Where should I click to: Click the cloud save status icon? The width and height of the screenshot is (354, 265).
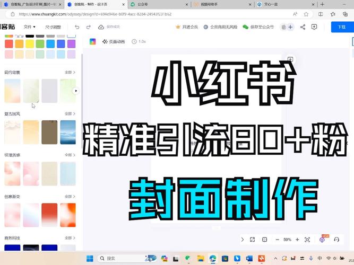click(101, 27)
